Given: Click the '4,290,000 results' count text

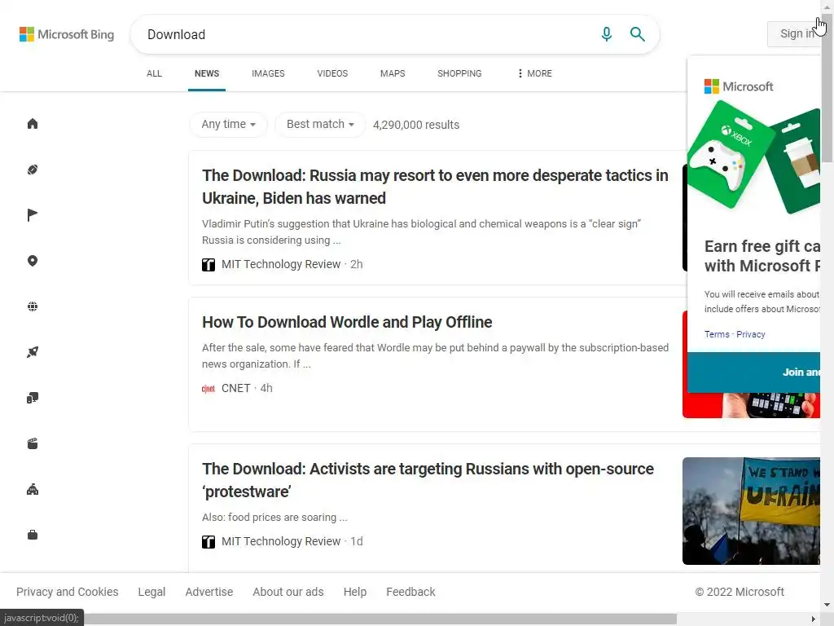Looking at the screenshot, I should 416,125.
